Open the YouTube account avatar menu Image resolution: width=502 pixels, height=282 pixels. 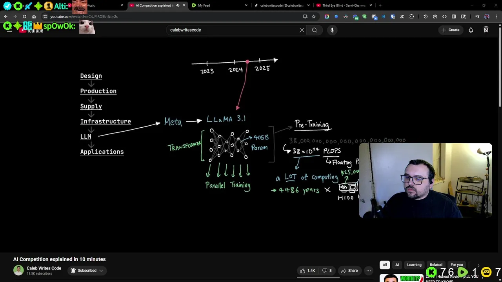(486, 30)
